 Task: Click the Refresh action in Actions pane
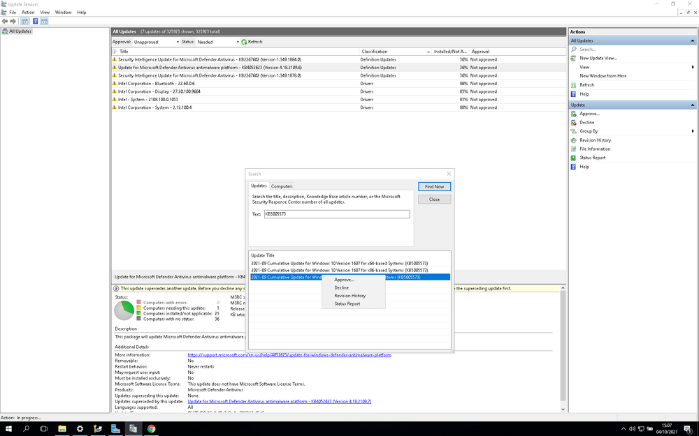[x=586, y=85]
